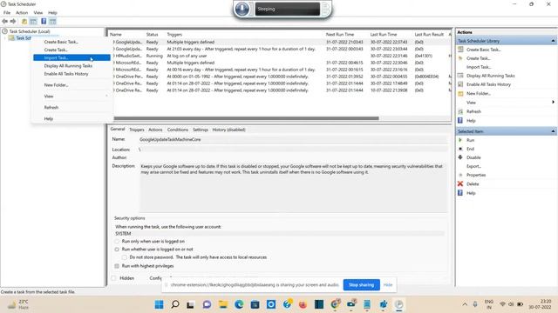The height and width of the screenshot is (313, 558).
Task: Select Run whether user is logged on or not
Action: click(117, 250)
